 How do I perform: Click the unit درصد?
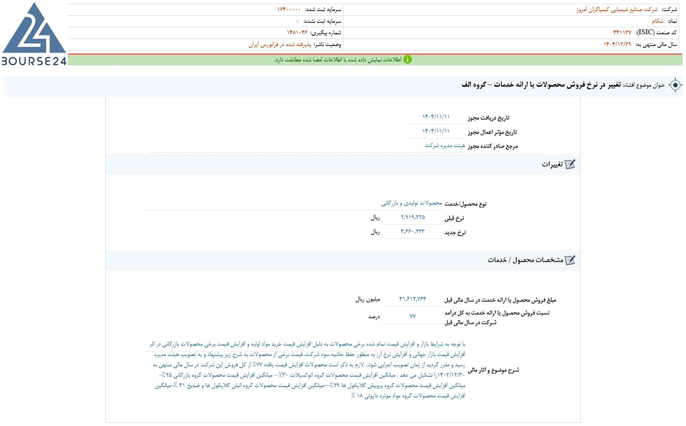(x=374, y=317)
